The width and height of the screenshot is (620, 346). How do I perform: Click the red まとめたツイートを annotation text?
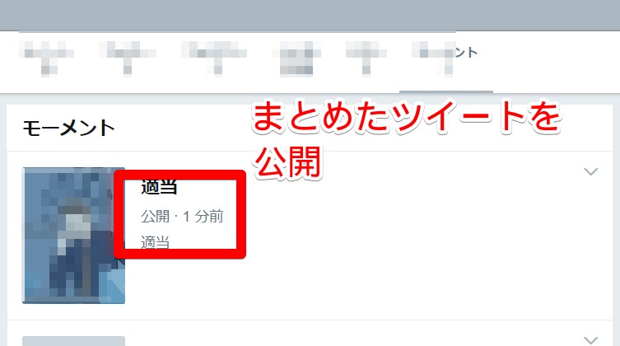click(x=407, y=117)
